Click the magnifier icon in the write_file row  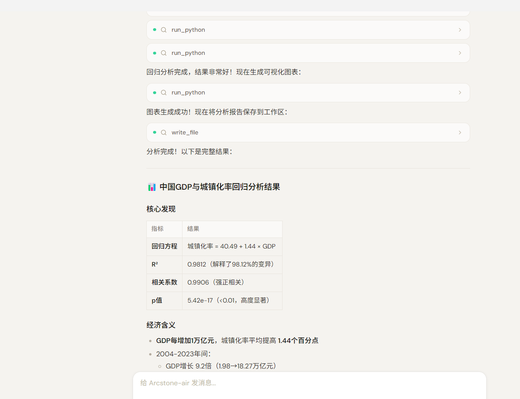tap(164, 132)
